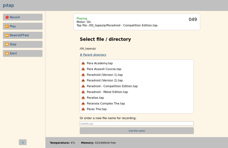
Task: Click the tape icon next to Parallax.tap
Action: click(83, 98)
